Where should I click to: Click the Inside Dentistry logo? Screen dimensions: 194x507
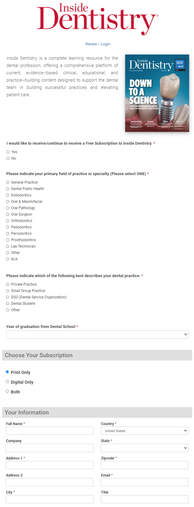pyautogui.click(x=97, y=19)
